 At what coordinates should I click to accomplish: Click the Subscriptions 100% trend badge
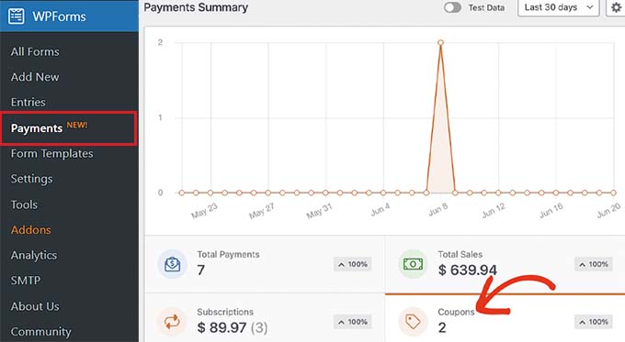(353, 322)
